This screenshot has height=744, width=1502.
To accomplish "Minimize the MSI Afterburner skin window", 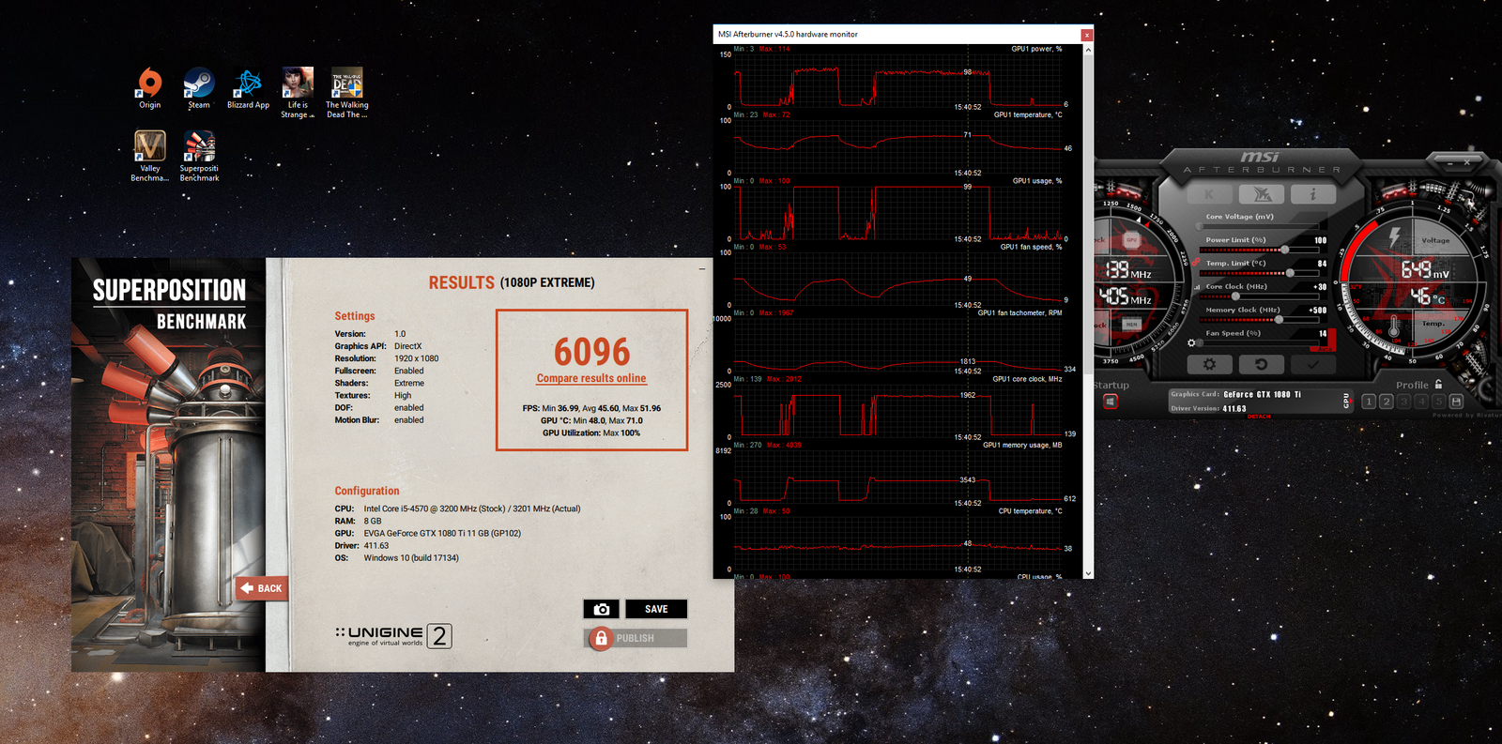I will point(1450,163).
